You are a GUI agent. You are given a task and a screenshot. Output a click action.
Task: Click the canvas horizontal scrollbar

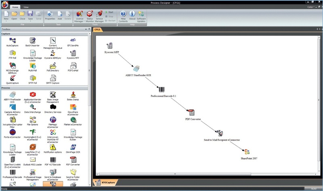click(175, 174)
